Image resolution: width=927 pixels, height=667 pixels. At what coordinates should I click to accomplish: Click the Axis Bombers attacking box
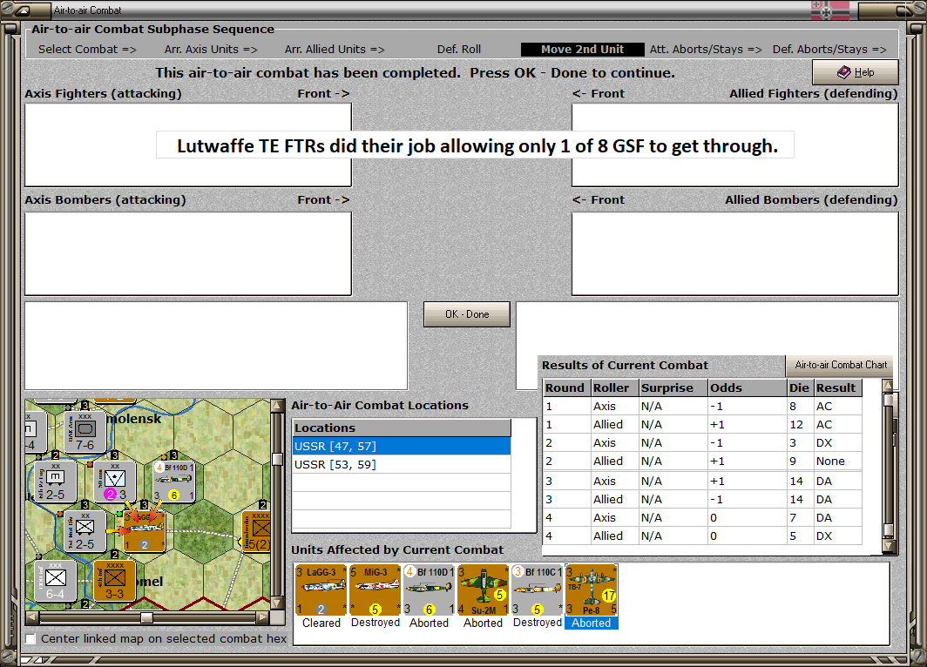point(188,253)
